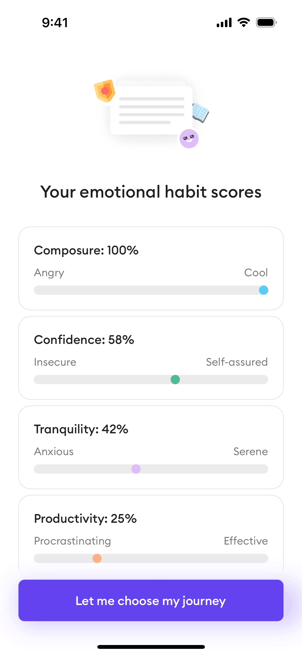Tap the Self-assured label

(x=237, y=362)
